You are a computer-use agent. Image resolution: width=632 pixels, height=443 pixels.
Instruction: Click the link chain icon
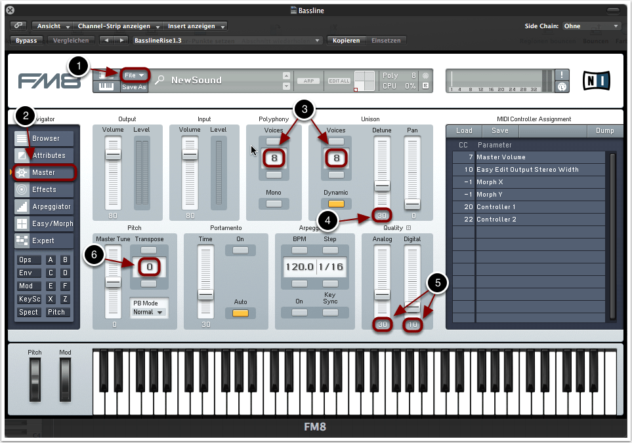coord(18,26)
